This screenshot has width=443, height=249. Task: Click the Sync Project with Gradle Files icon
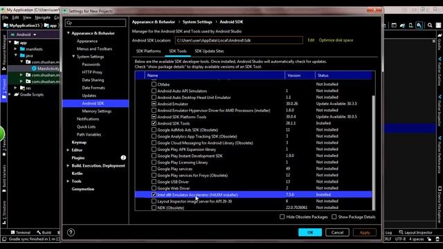402,26
